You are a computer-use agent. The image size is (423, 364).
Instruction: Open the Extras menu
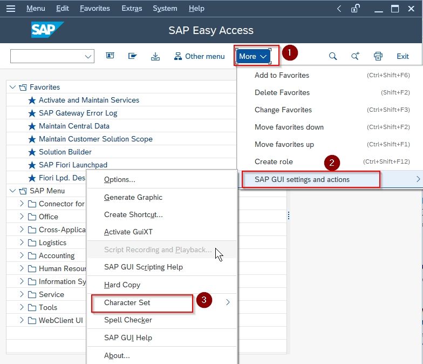pyautogui.click(x=132, y=9)
